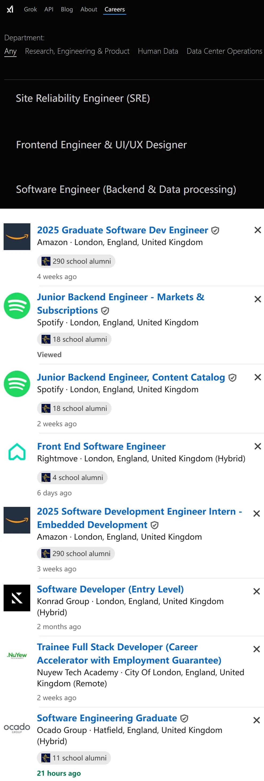Open the Grok menu item
264x781 pixels.
tap(30, 9)
